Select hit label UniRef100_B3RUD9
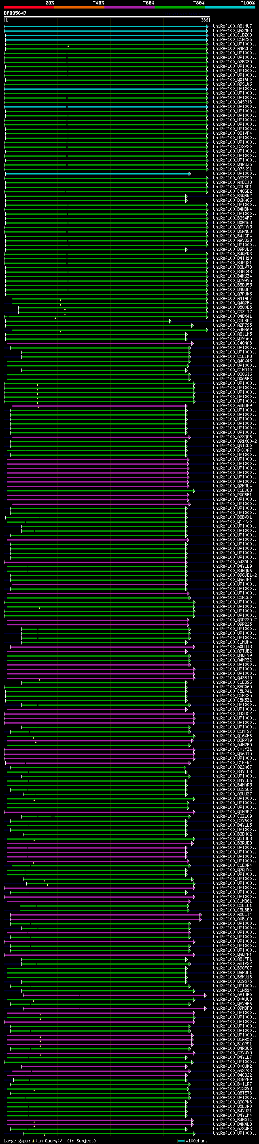This screenshot has height=1144, width=259. pyautogui.click(x=232, y=843)
